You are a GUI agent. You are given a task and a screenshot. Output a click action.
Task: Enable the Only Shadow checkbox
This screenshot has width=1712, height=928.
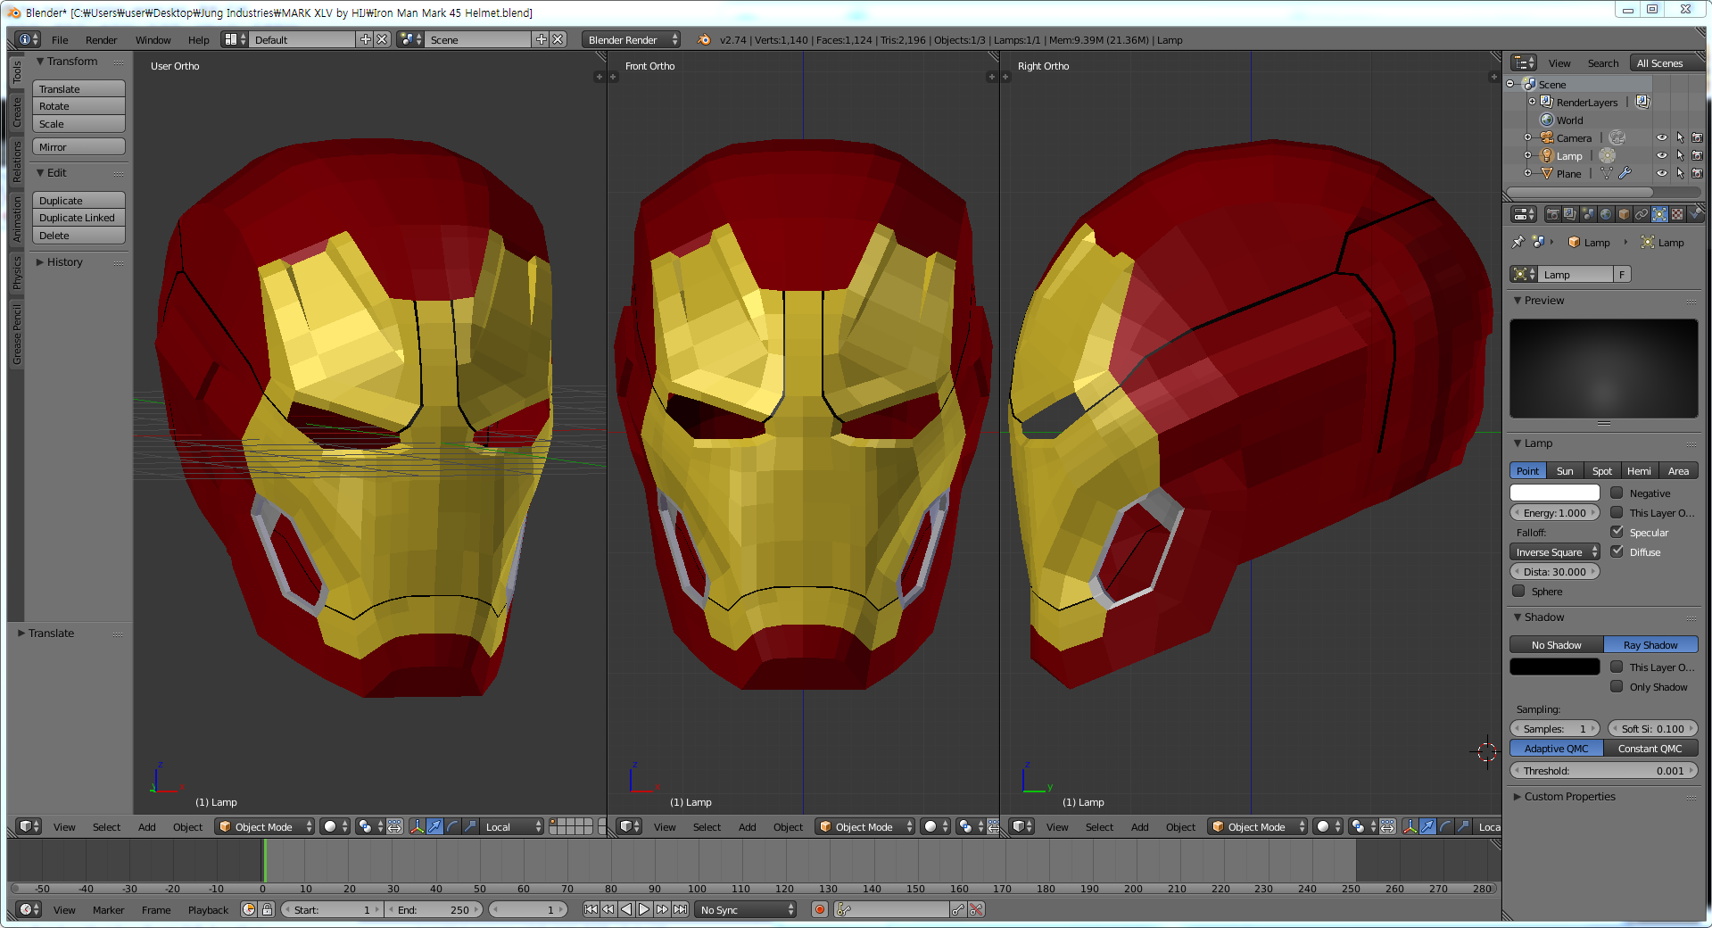click(1617, 686)
